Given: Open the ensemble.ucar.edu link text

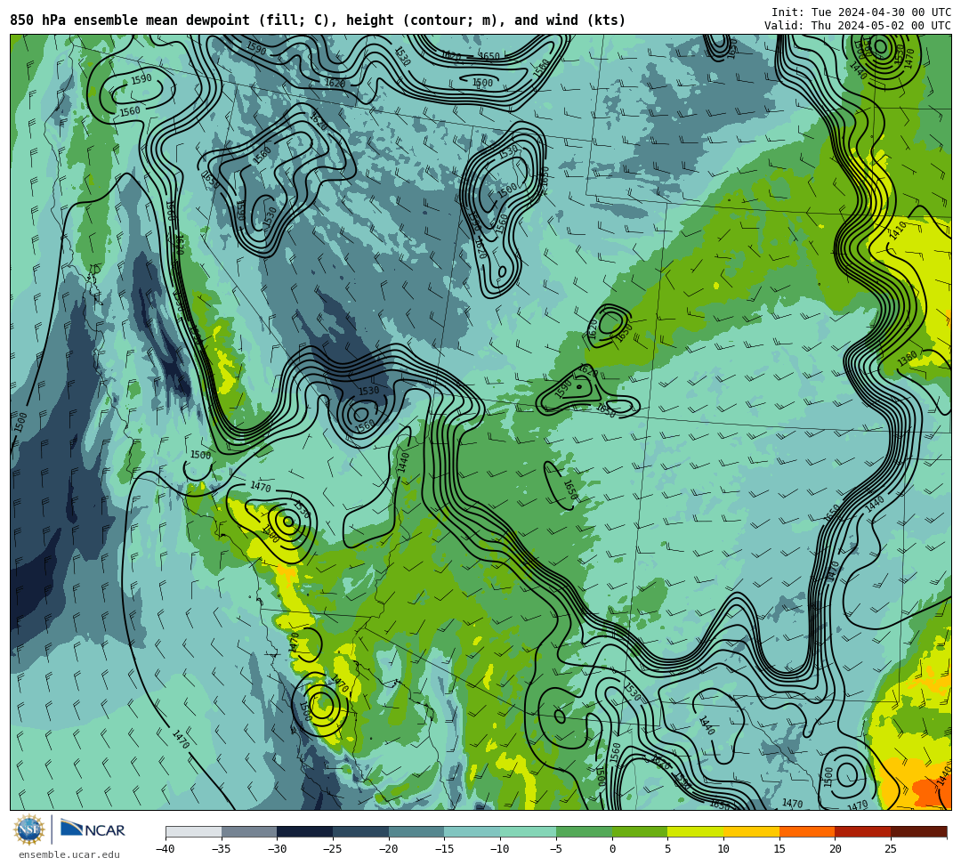Looking at the screenshot, I should pos(69,854).
